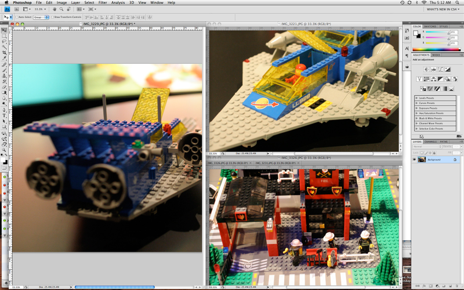Add a Photo Filter adjustment
The image size is (464, 290).
click(x=447, y=79)
